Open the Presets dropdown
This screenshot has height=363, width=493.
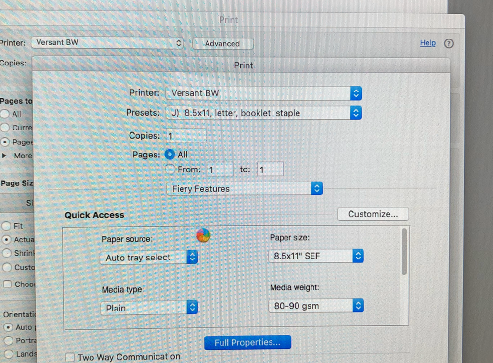(263, 113)
